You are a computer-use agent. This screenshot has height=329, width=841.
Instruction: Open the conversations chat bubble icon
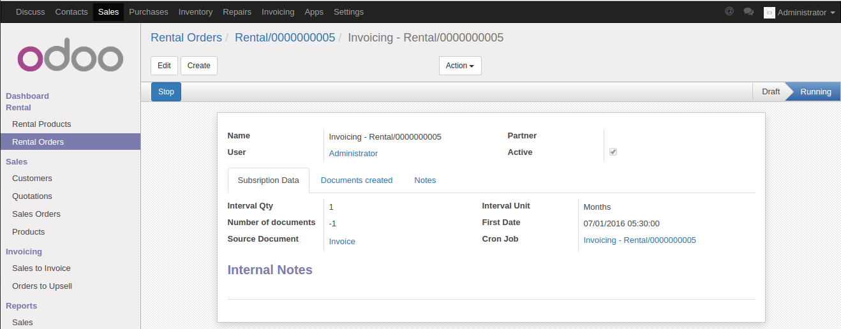click(748, 11)
